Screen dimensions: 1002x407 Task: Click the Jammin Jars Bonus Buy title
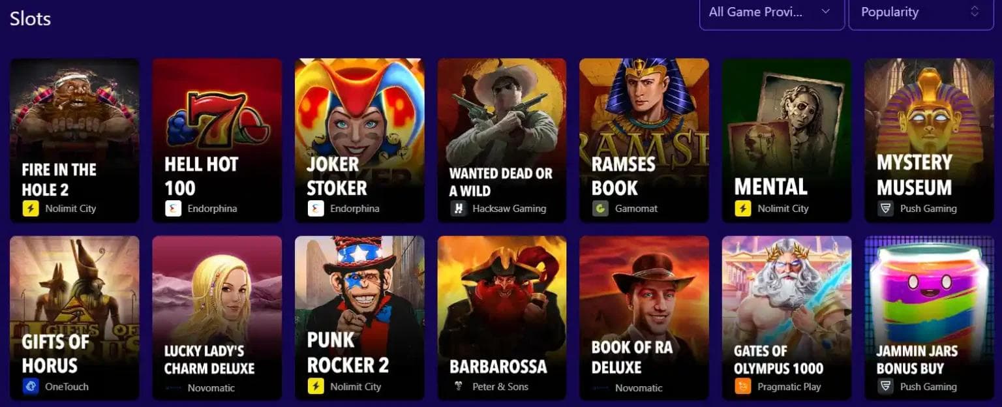[917, 359]
